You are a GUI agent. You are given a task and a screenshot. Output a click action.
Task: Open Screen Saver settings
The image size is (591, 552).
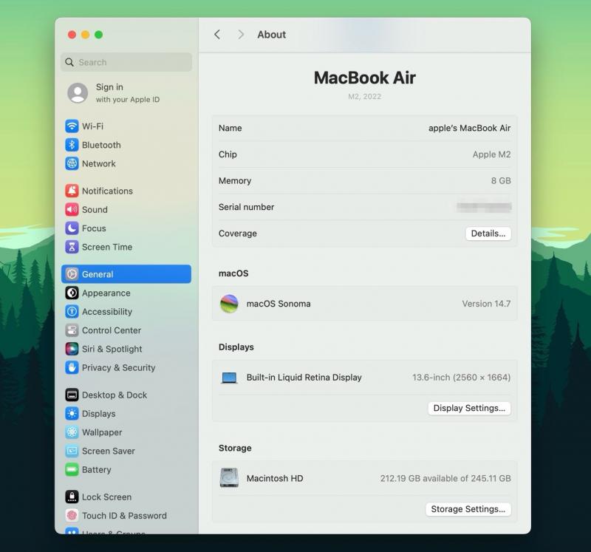click(126, 451)
